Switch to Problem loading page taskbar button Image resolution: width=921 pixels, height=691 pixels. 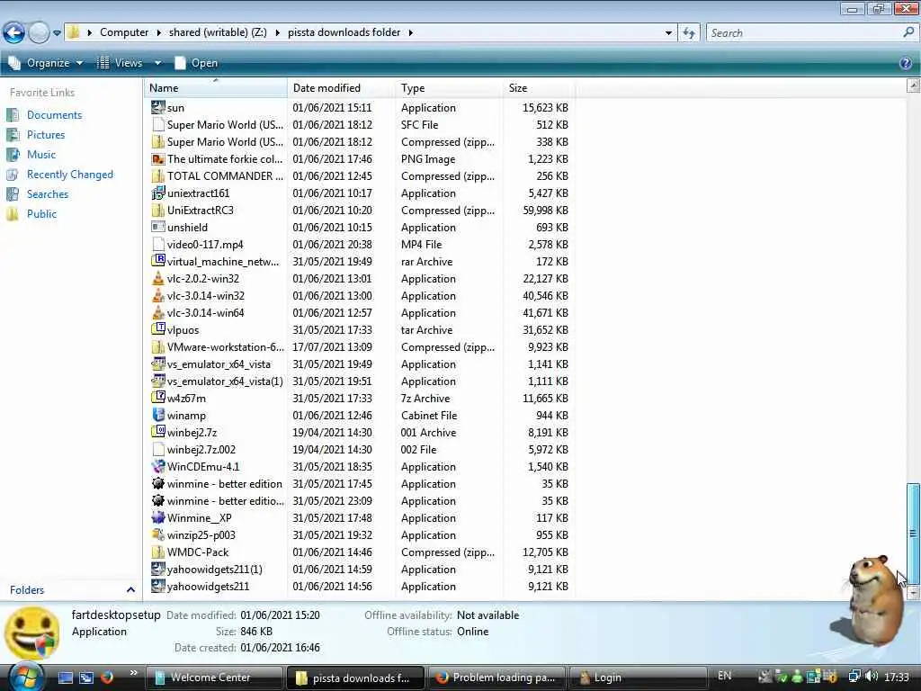[x=496, y=678]
